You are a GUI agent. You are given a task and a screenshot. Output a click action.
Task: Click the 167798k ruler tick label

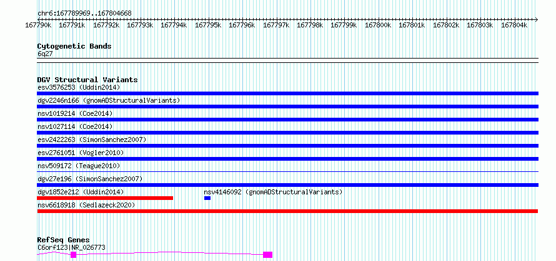click(310, 25)
